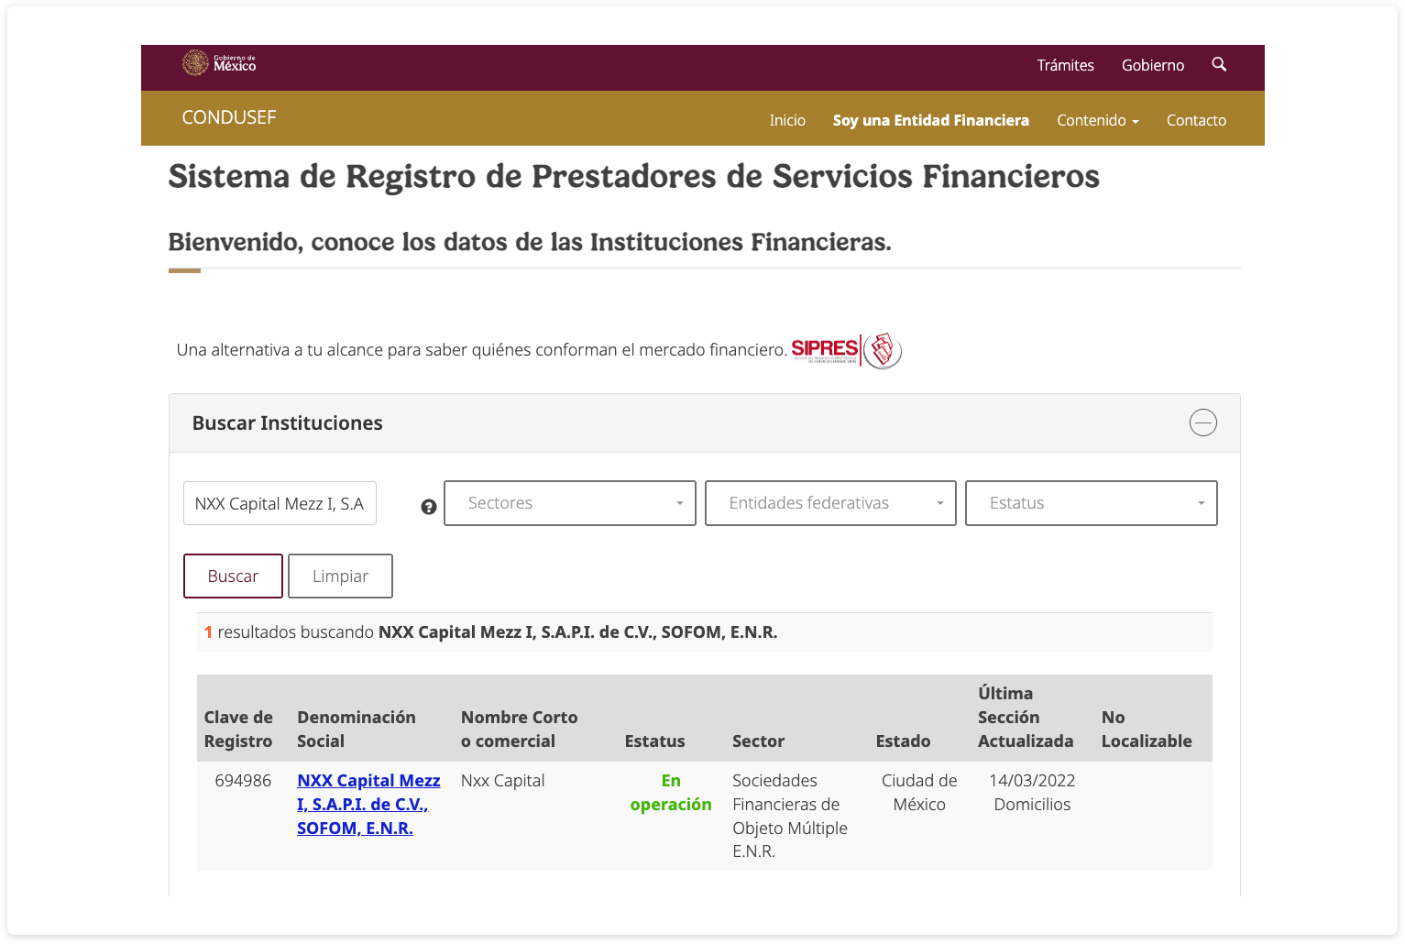Open the Estatus dropdown

tap(1091, 502)
